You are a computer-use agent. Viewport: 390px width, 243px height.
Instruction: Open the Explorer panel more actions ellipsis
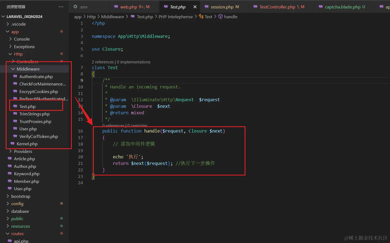pyautogui.click(x=61, y=7)
